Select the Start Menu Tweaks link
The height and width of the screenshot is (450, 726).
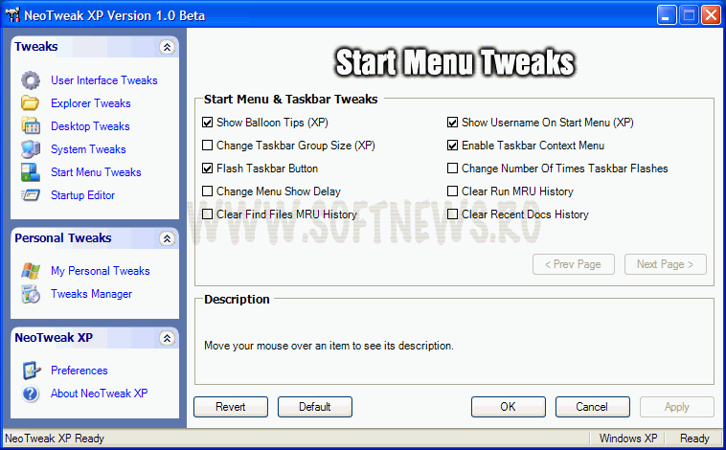pyautogui.click(x=96, y=172)
